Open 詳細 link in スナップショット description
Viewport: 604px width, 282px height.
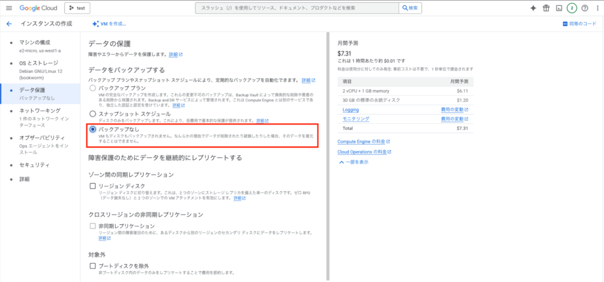[x=262, y=120]
